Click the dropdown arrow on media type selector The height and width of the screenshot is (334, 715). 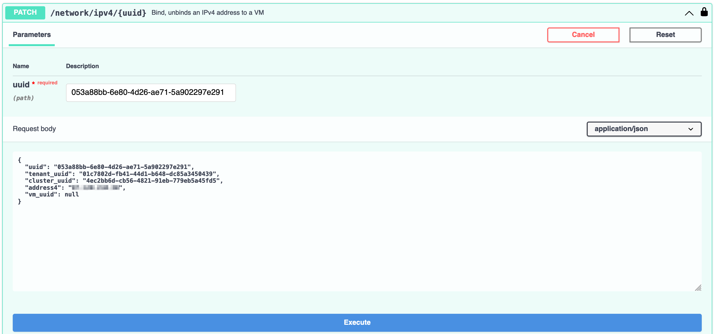[691, 129]
